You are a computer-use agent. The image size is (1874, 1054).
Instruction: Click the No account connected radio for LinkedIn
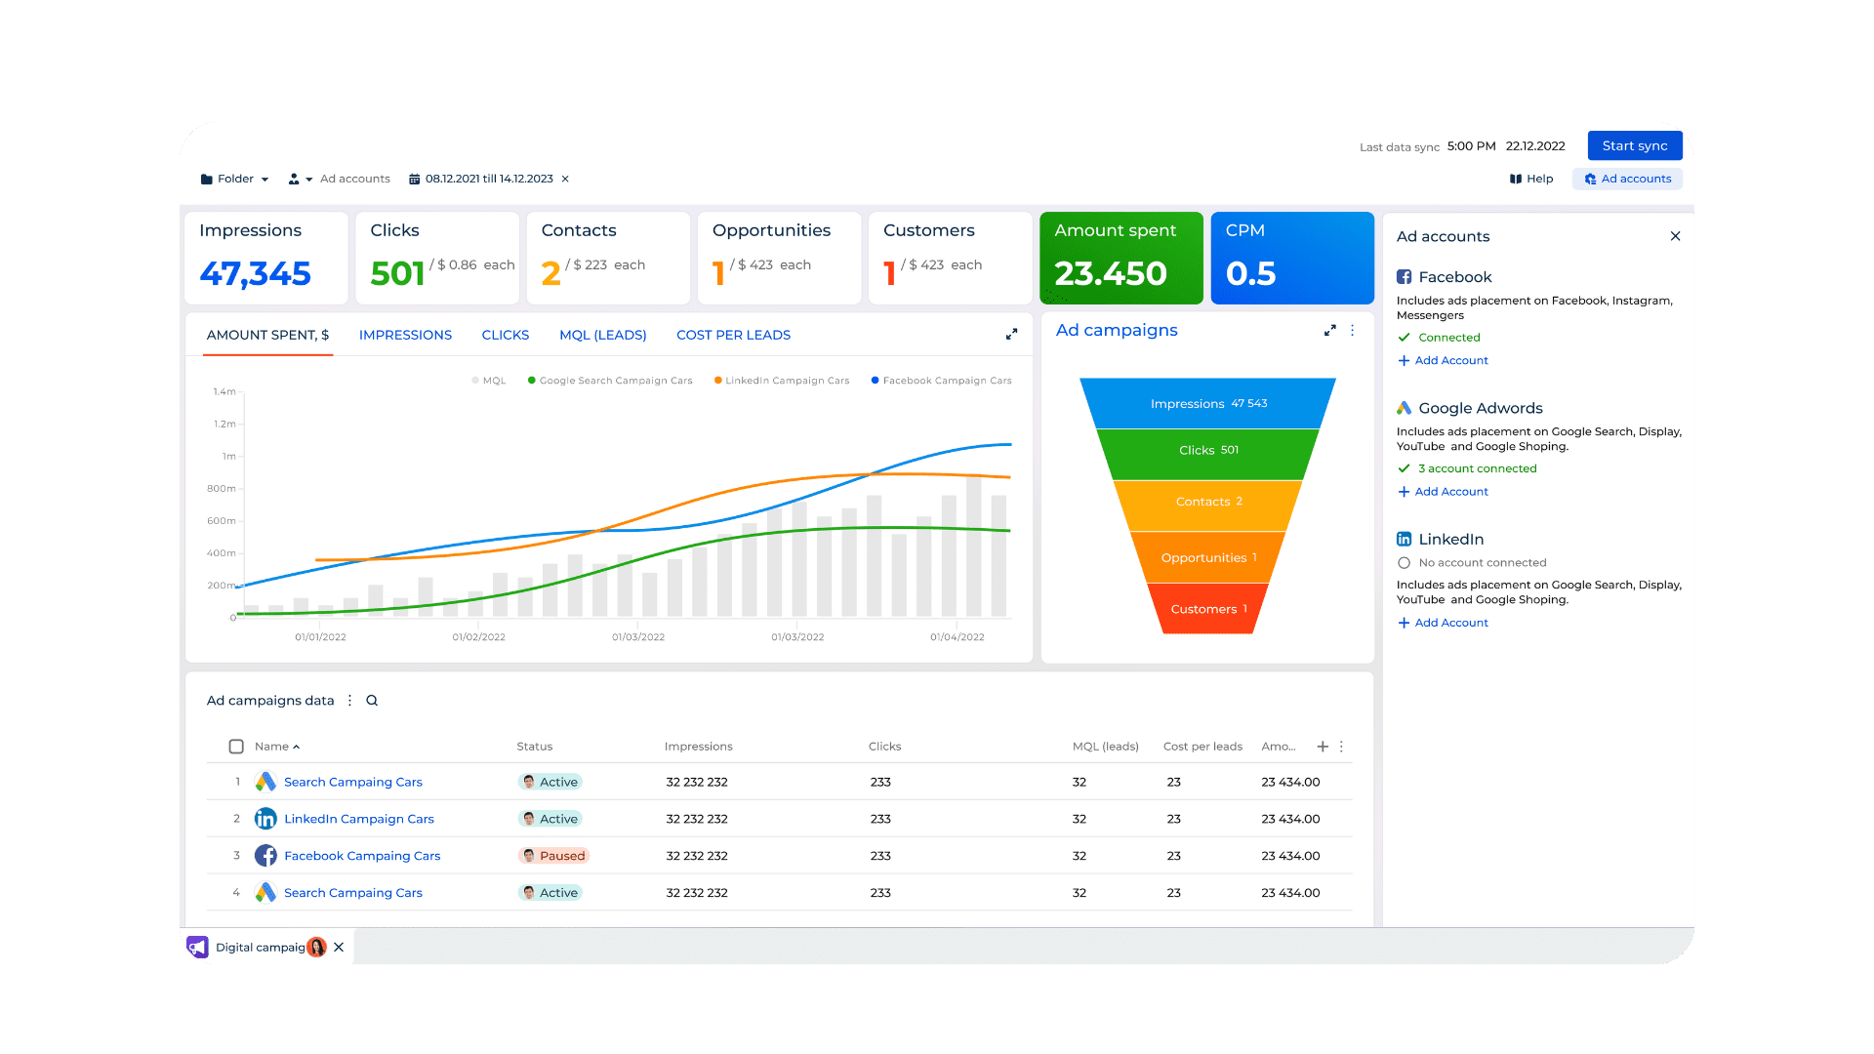(1404, 562)
